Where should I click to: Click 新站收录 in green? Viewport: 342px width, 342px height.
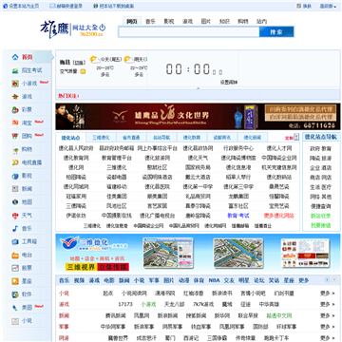click(x=320, y=216)
